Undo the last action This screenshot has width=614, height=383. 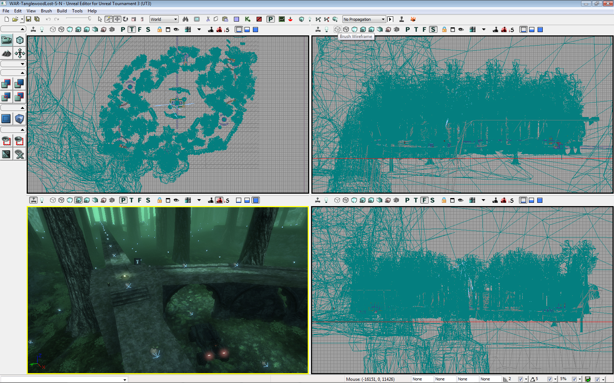pyautogui.click(x=48, y=19)
